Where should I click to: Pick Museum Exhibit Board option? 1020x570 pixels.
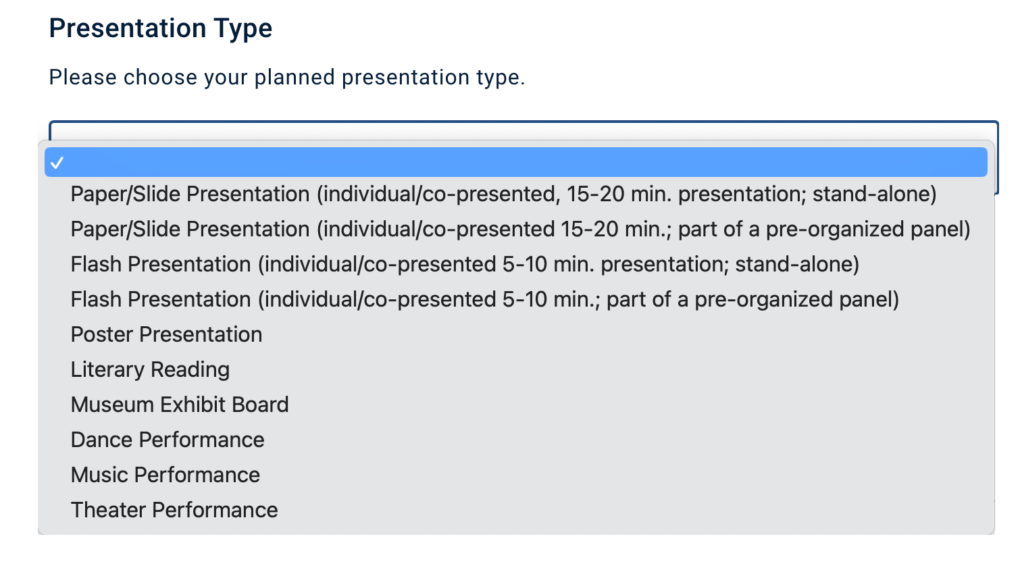pyautogui.click(x=180, y=405)
